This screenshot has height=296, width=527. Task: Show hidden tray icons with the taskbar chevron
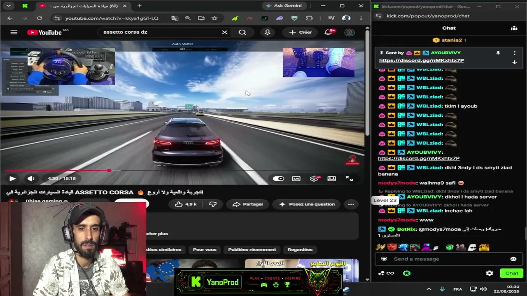[x=429, y=289]
